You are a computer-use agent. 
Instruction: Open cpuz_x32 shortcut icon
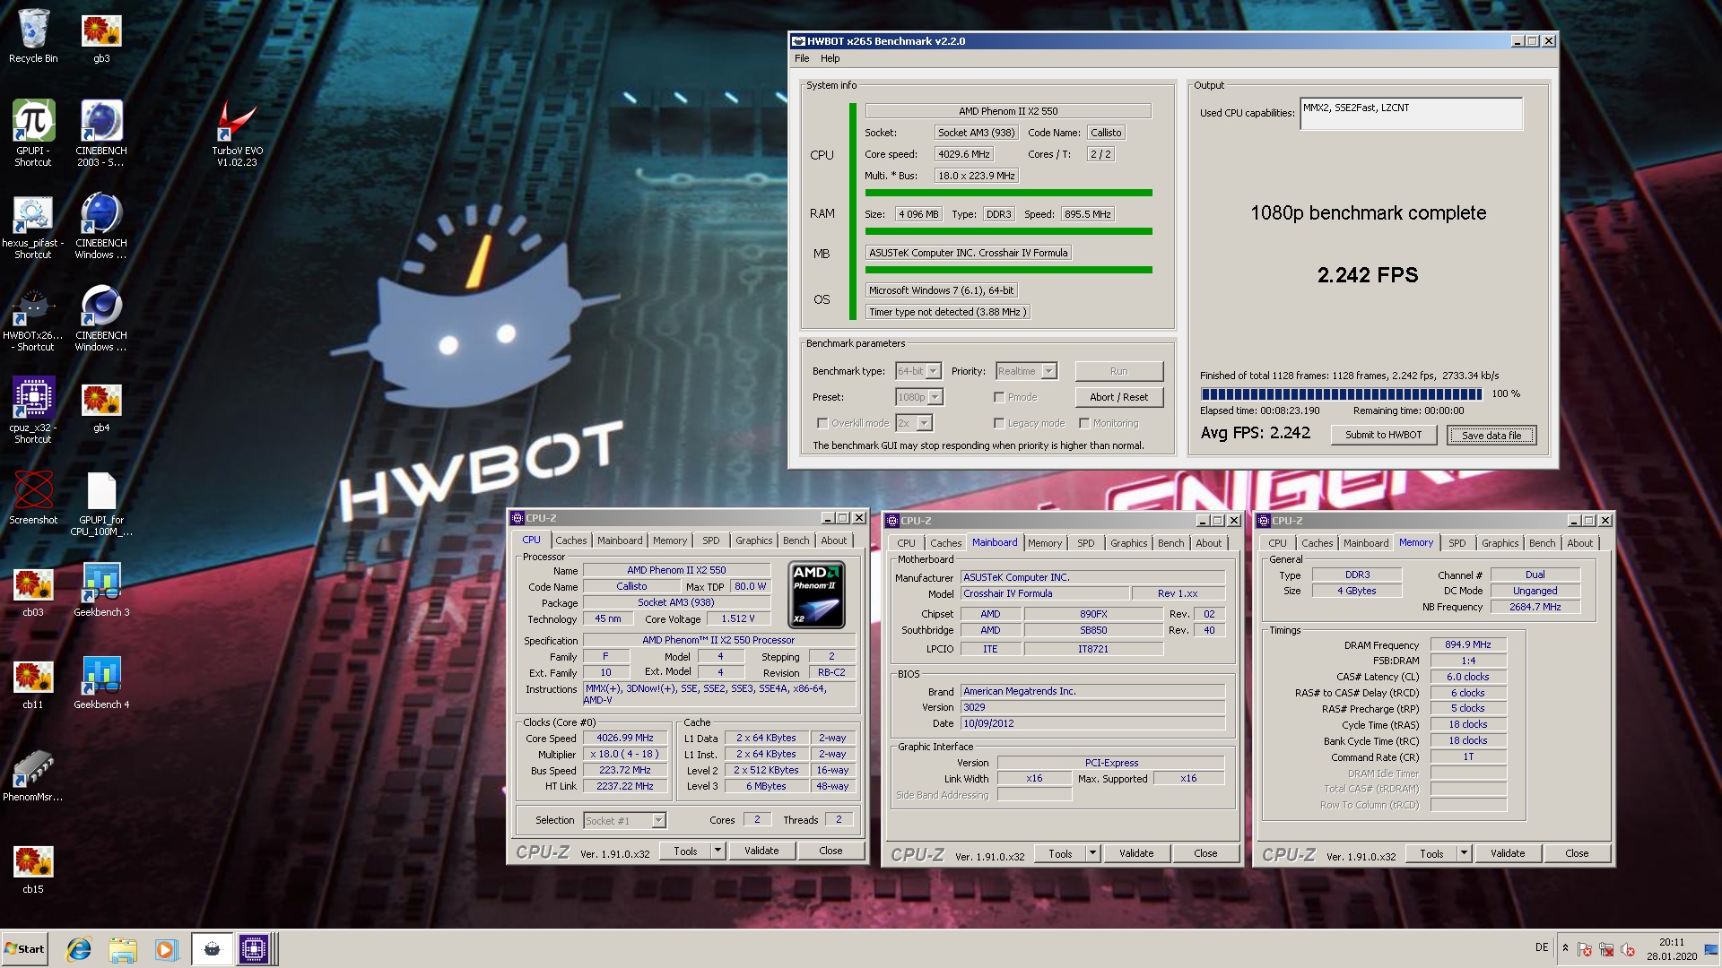(x=33, y=411)
